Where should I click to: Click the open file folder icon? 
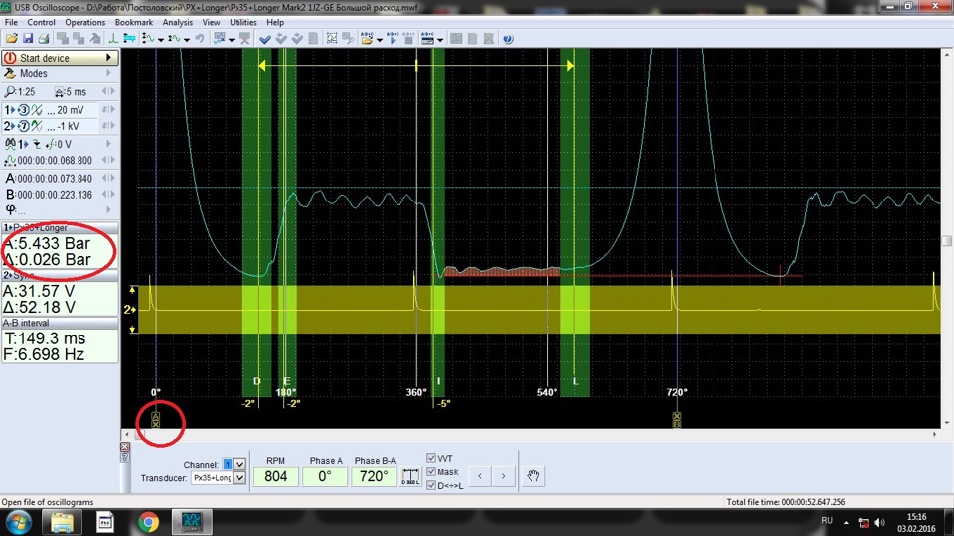click(11, 39)
